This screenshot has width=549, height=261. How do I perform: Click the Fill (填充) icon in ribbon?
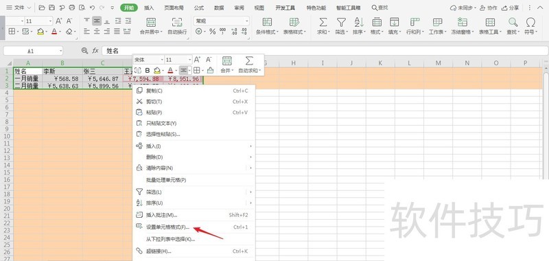point(395,23)
